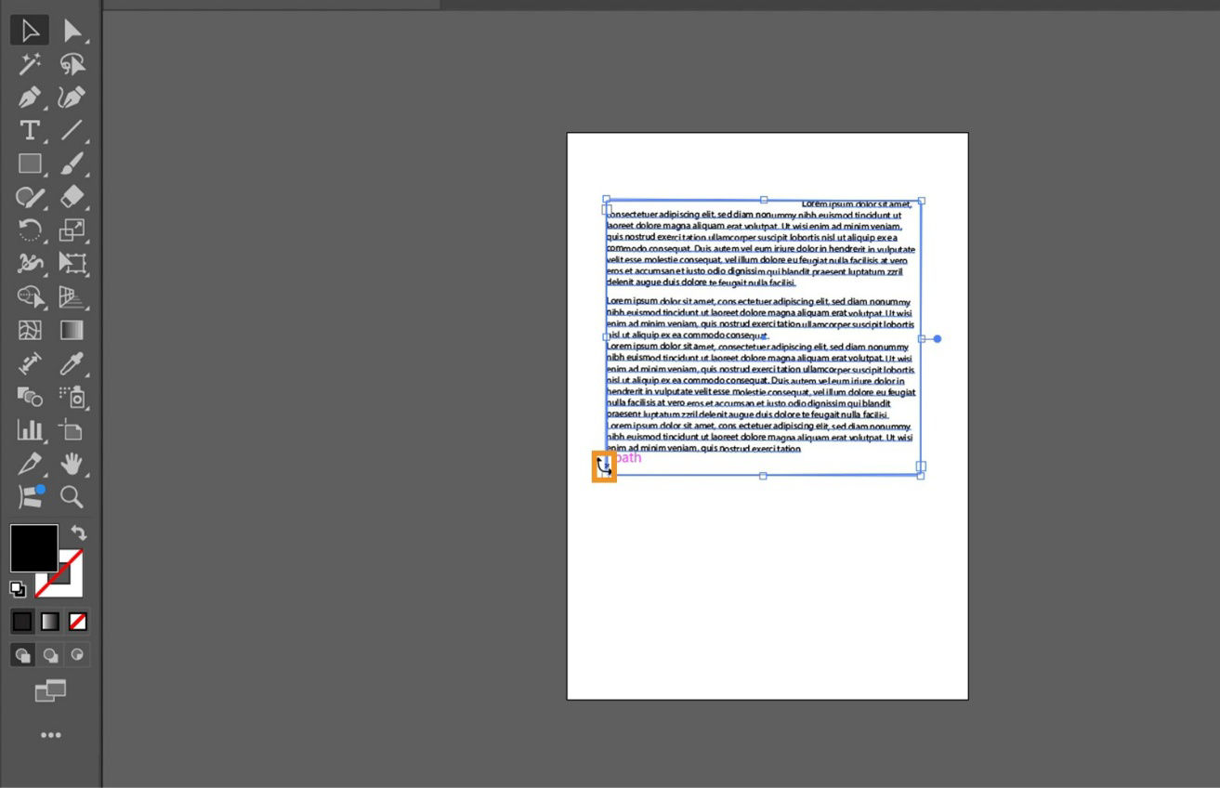Apply None to remove the fill color
The width and height of the screenshot is (1220, 788).
[x=78, y=621]
